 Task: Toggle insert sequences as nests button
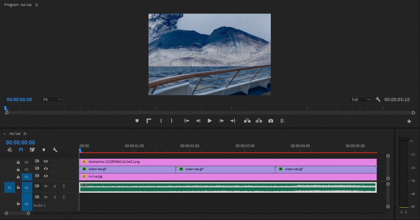tap(10, 150)
